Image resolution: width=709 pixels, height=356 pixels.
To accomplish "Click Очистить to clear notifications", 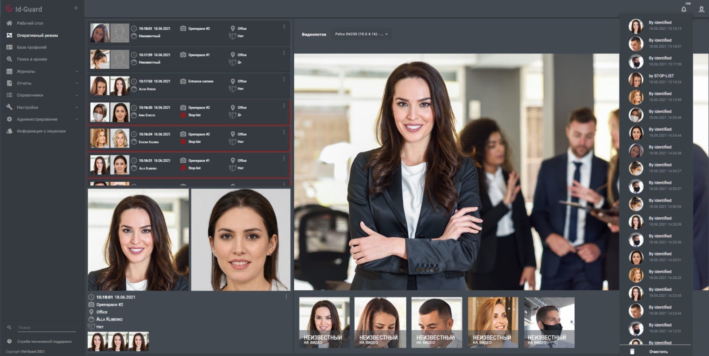I will tap(658, 352).
